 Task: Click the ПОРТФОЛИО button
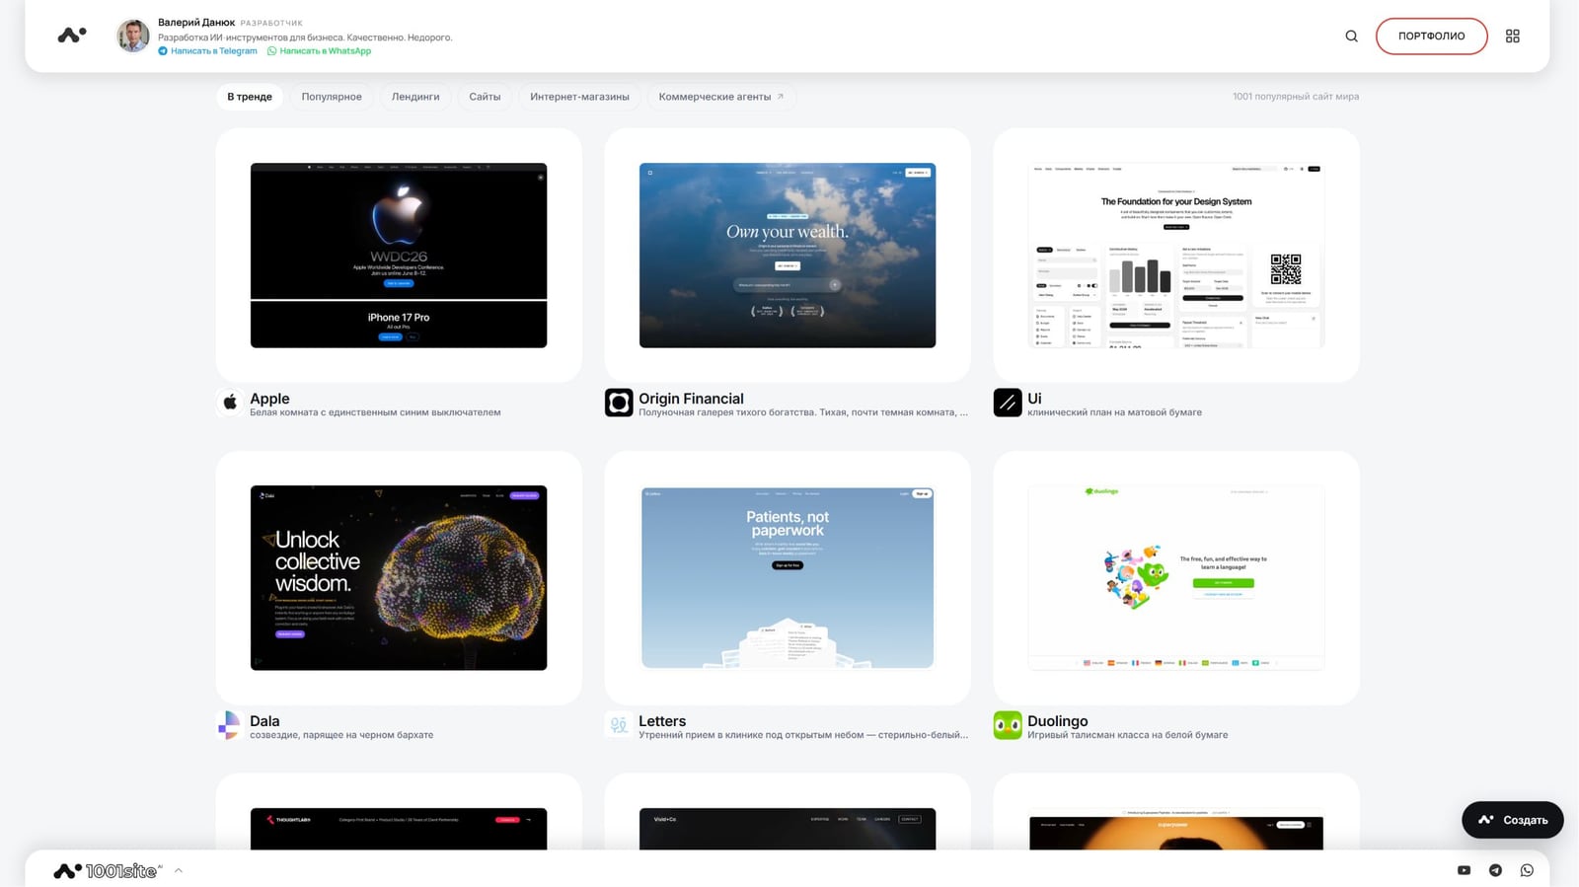point(1431,37)
